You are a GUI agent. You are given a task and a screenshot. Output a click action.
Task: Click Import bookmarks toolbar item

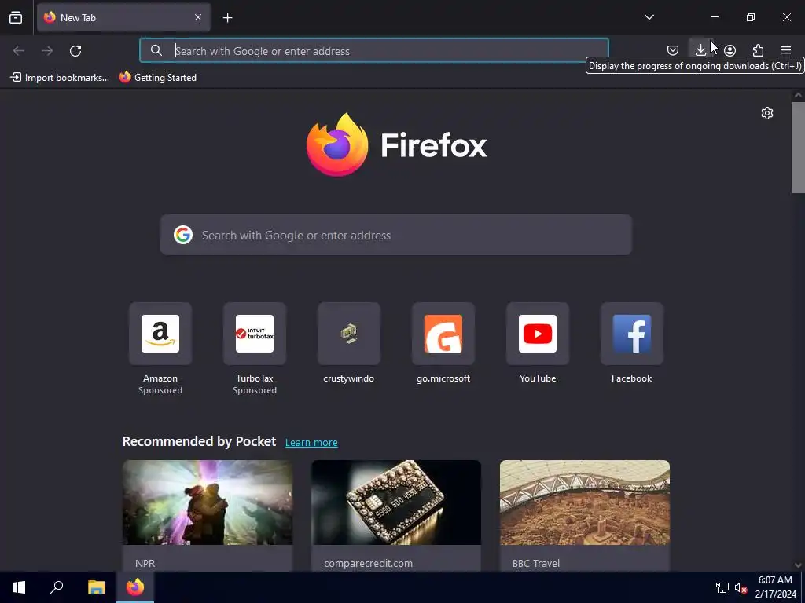60,78
